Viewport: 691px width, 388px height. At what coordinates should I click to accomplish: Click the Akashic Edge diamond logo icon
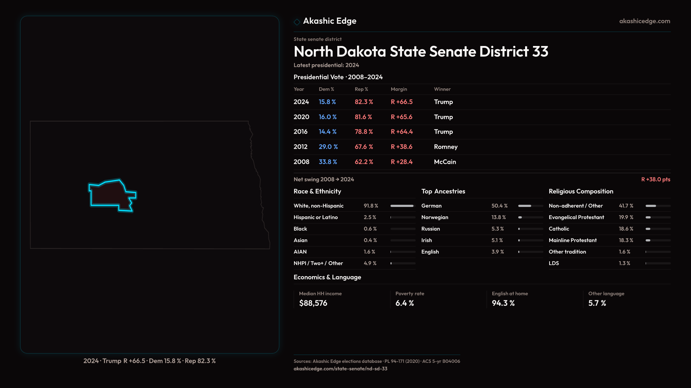297,22
